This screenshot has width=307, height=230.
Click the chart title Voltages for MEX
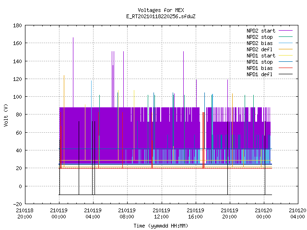click(161, 10)
